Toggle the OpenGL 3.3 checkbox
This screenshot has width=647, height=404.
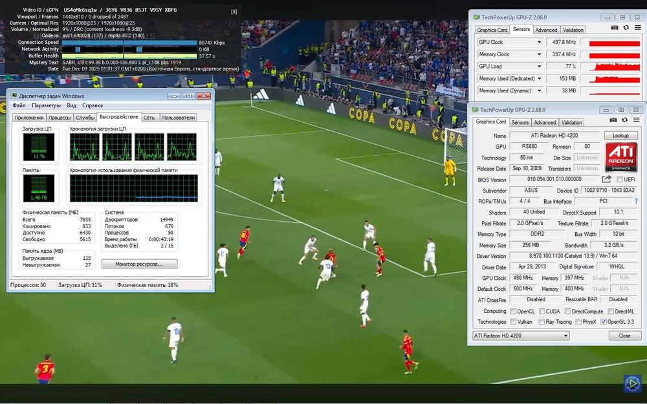click(x=604, y=321)
